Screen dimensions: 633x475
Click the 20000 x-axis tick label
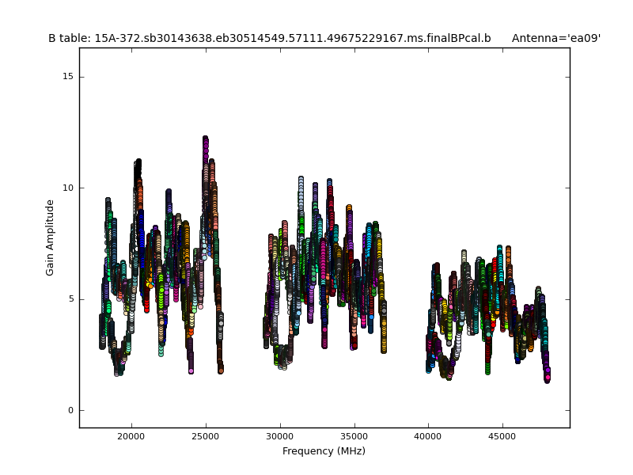point(131,435)
